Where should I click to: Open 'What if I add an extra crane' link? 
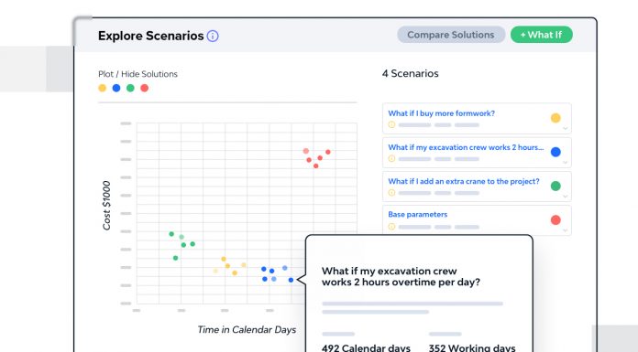click(x=464, y=181)
